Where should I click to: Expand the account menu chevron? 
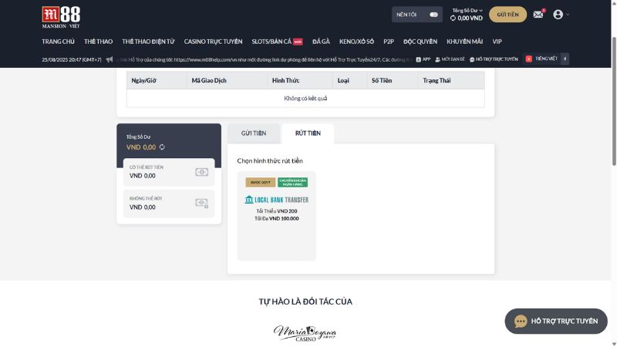point(568,15)
